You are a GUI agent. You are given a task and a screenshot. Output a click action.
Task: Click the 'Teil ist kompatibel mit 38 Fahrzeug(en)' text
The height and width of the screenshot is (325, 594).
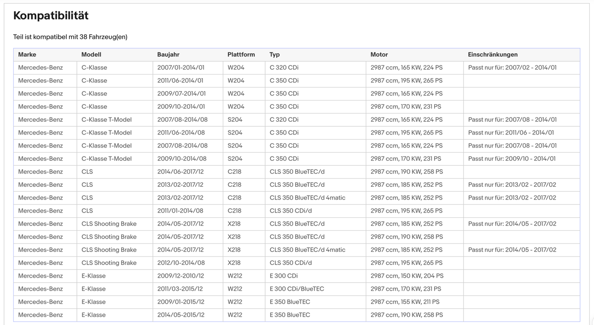click(x=70, y=37)
